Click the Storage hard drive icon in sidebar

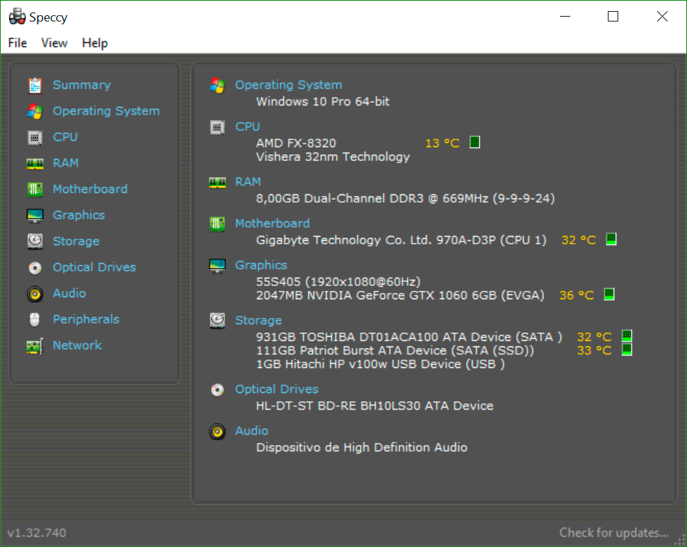35,242
